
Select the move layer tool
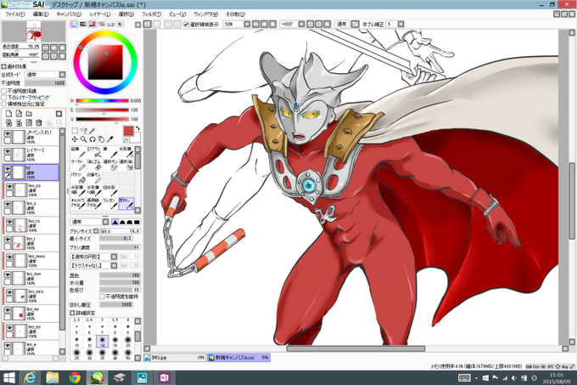click(x=75, y=139)
